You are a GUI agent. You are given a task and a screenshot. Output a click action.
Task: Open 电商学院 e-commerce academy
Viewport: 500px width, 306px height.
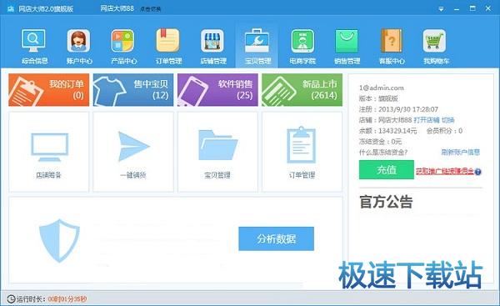(302, 46)
